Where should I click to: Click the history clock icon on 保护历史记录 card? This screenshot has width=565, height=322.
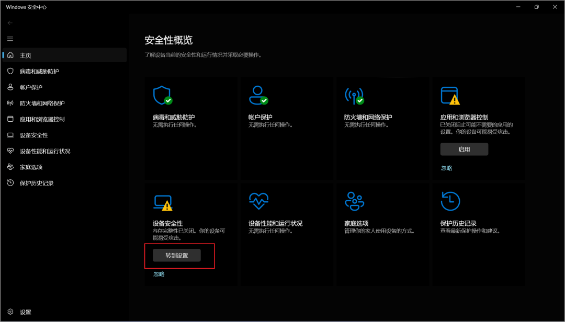pyautogui.click(x=450, y=201)
